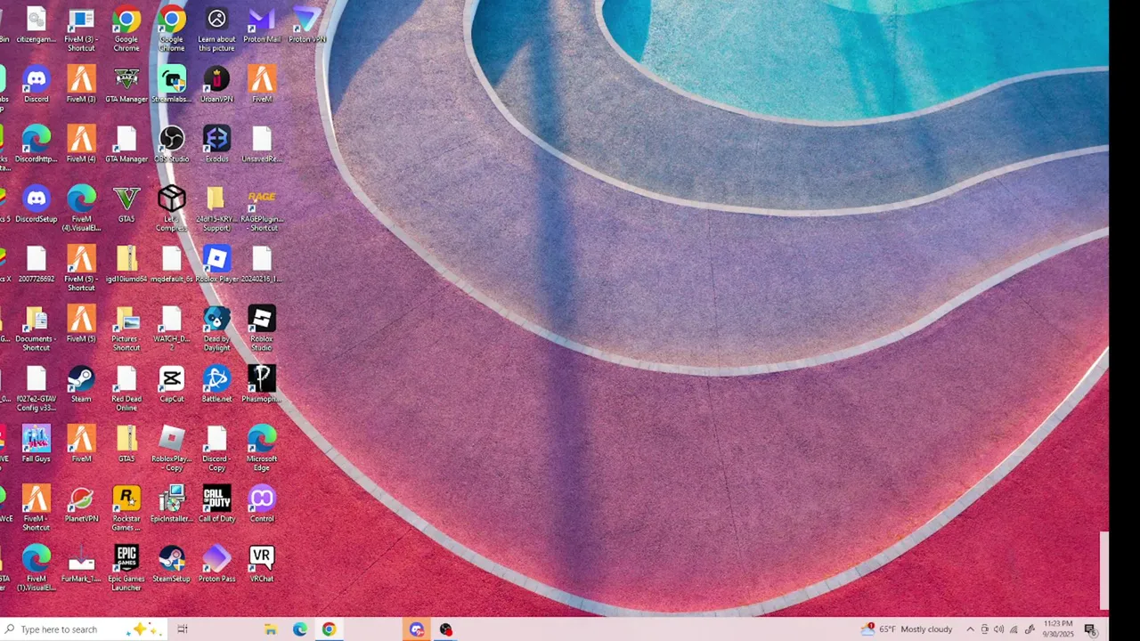Open the Proton Mail desktop shortcut
The height and width of the screenshot is (641, 1140).
point(262,26)
